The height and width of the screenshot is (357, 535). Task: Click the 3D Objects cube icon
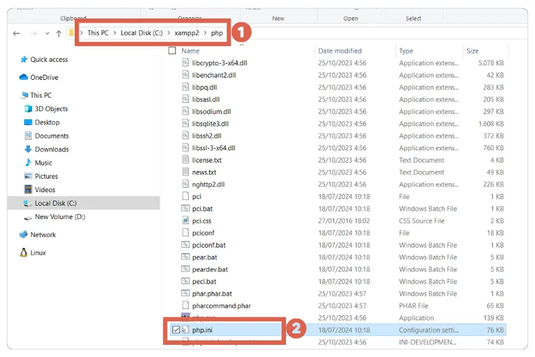point(28,109)
